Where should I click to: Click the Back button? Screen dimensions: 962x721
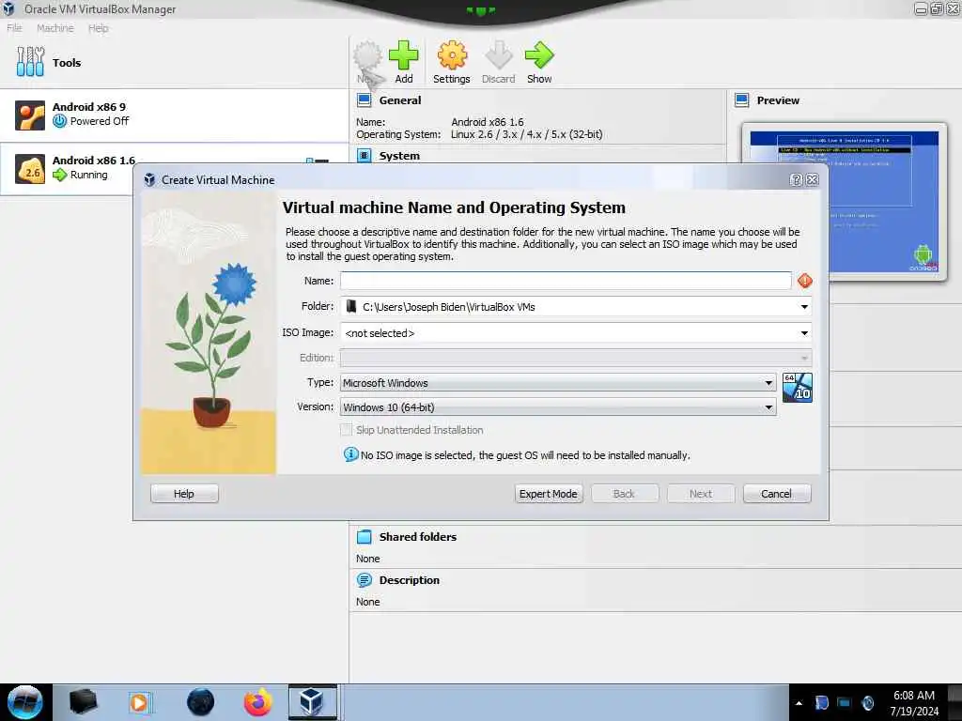[625, 494]
